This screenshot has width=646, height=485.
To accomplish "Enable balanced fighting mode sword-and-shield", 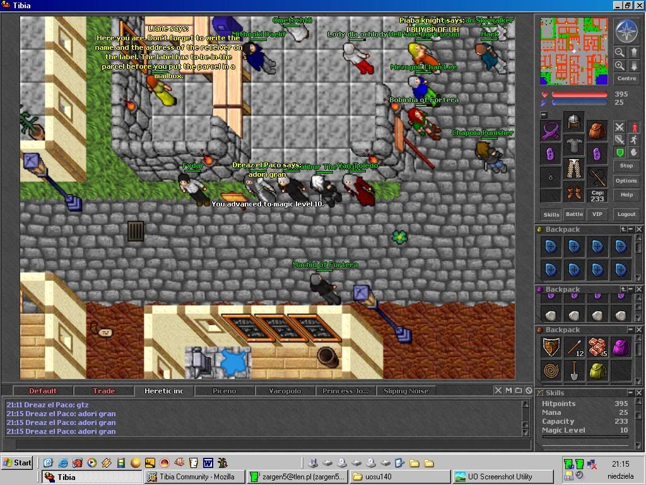I will tap(620, 140).
